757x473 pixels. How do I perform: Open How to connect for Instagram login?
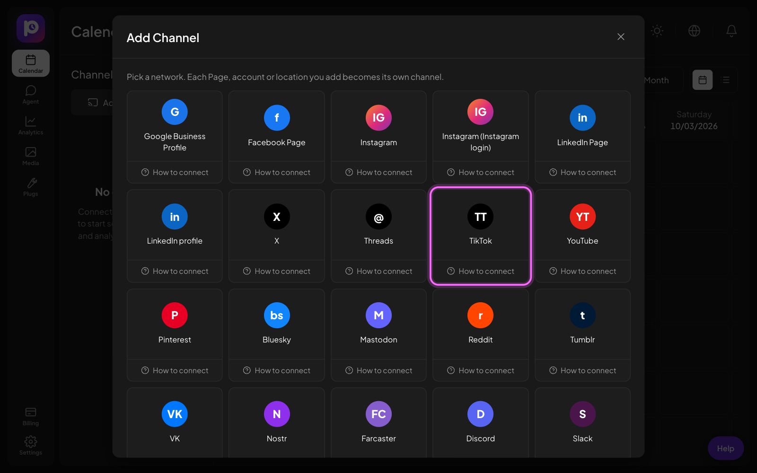tap(480, 172)
